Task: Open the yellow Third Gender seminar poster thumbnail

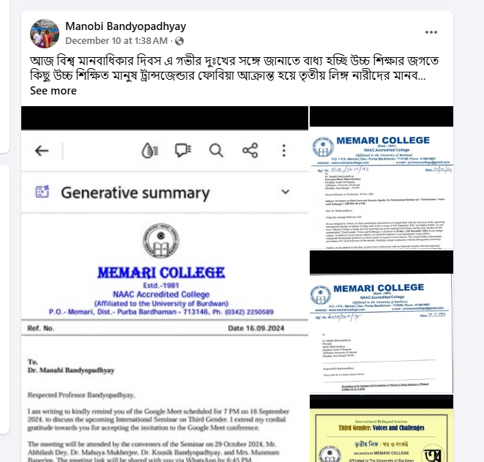Action: pos(381,428)
